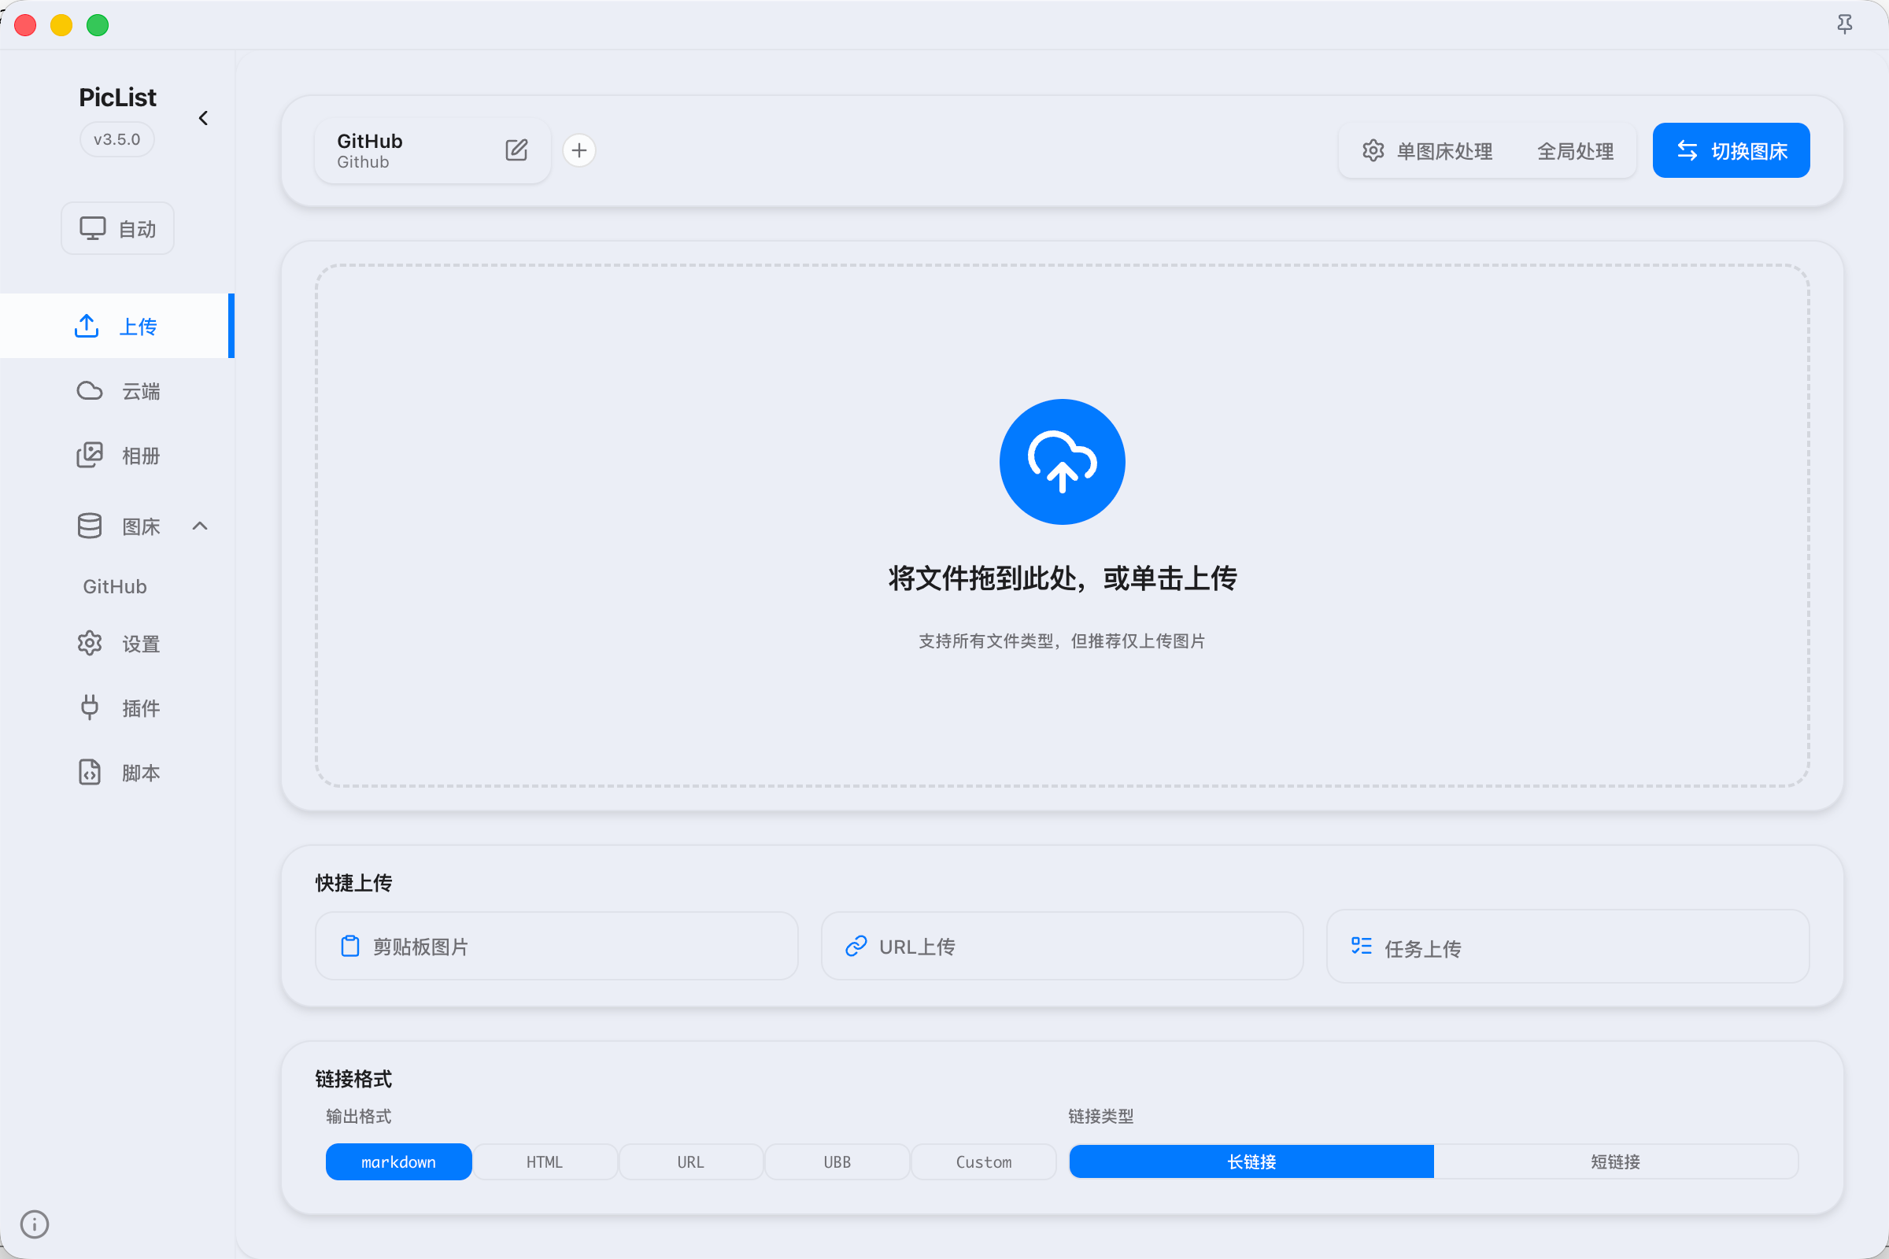Click the task list icon in 任务上传
1889x1259 pixels.
click(1362, 946)
